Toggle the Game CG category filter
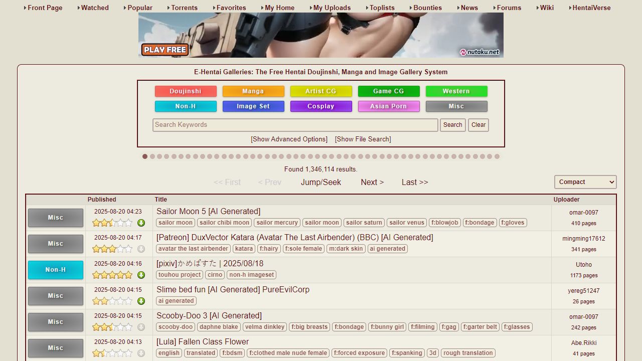 pyautogui.click(x=389, y=91)
